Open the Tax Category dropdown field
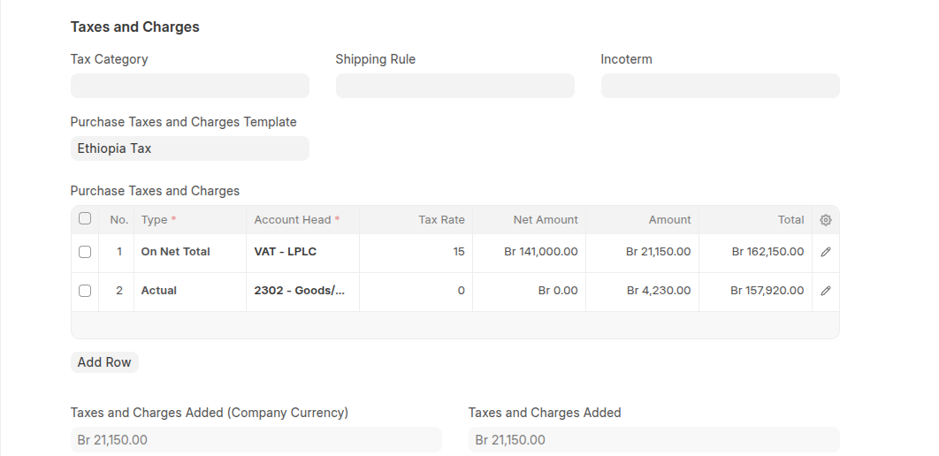Image resolution: width=939 pixels, height=456 pixels. 190,86
